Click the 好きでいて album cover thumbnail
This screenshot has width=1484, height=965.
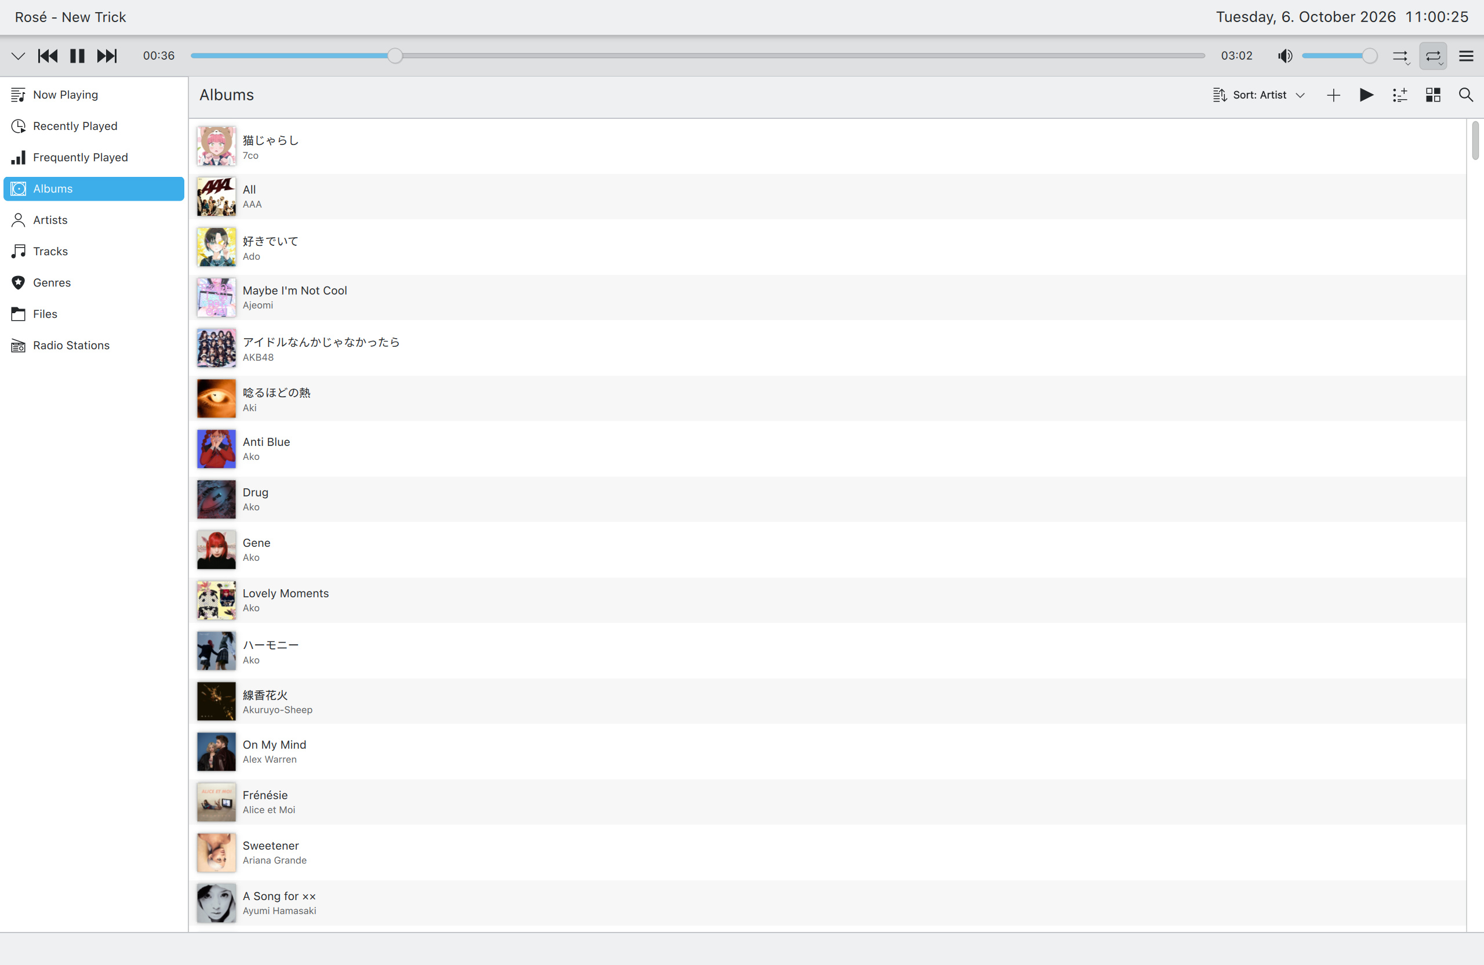[x=216, y=247]
